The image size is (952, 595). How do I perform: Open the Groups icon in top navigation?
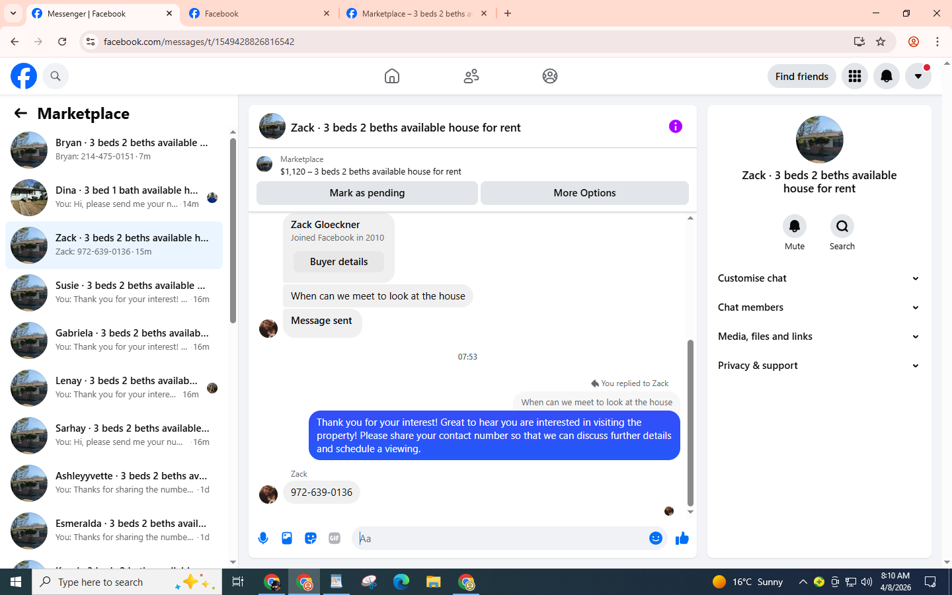pyautogui.click(x=550, y=76)
